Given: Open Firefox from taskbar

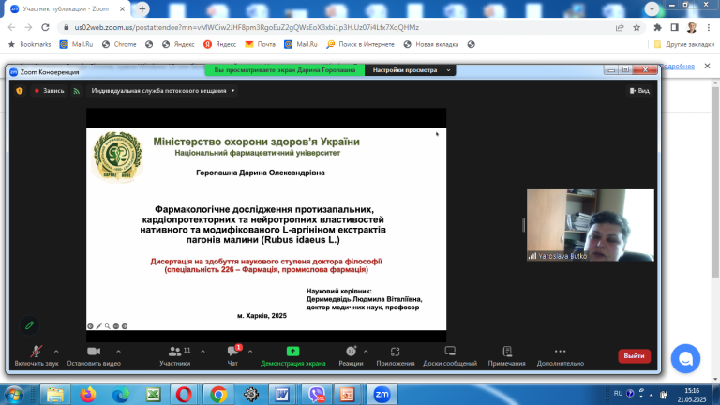Looking at the screenshot, I should click(88, 395).
